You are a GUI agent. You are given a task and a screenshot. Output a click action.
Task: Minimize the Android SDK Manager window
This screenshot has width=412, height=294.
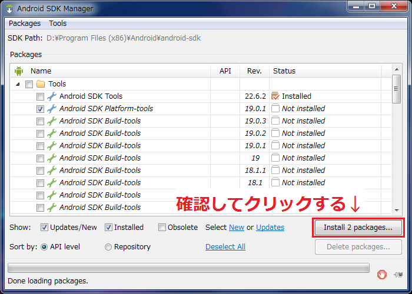tap(356, 6)
